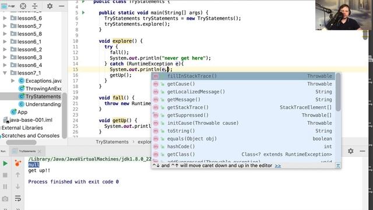Click the JDK path link in console
373x210 pixels.
pyautogui.click(x=90, y=159)
